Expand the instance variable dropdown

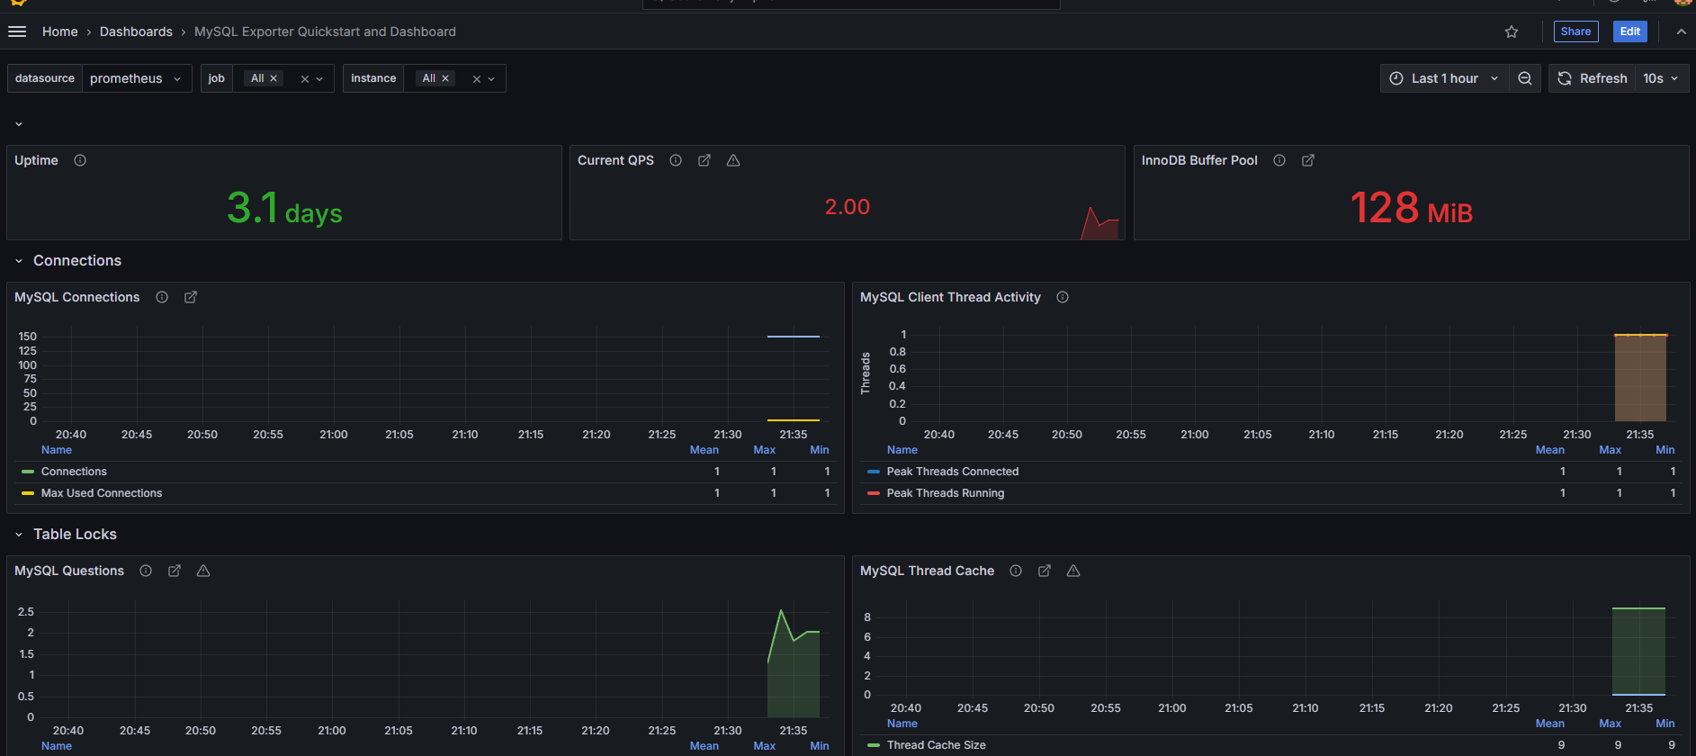point(491,79)
